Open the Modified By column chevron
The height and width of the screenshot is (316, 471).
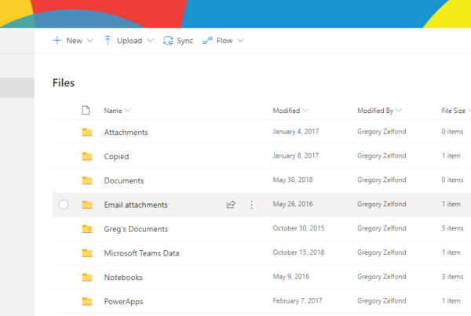click(399, 111)
